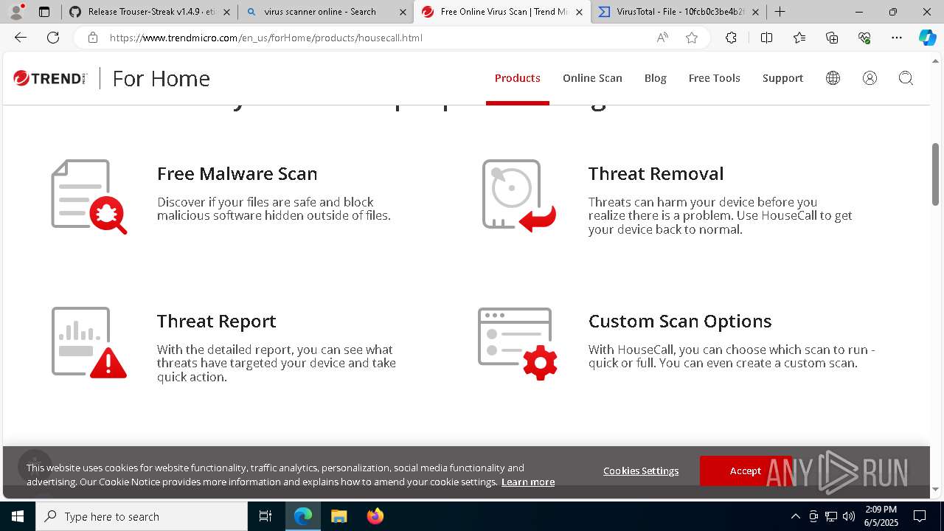
Task: Add this page to favorites star
Action: 692,38
